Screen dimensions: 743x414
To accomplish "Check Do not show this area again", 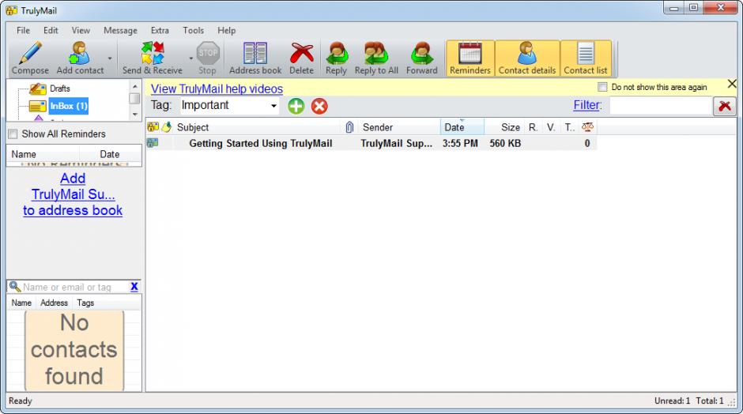I will (x=602, y=87).
